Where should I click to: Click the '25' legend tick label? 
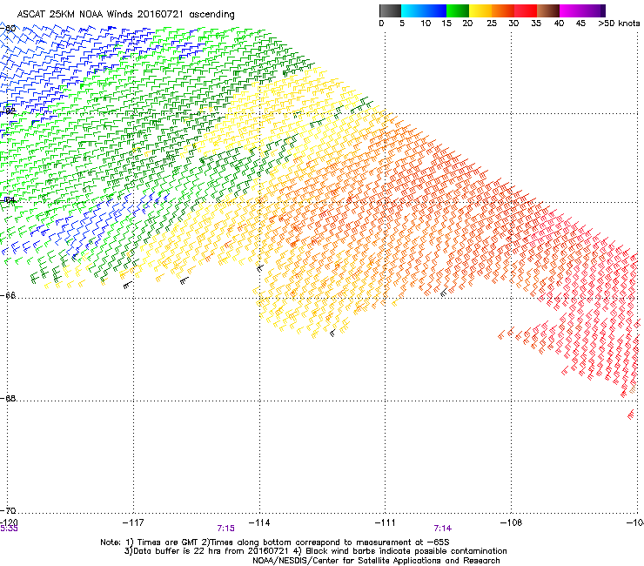[492, 24]
